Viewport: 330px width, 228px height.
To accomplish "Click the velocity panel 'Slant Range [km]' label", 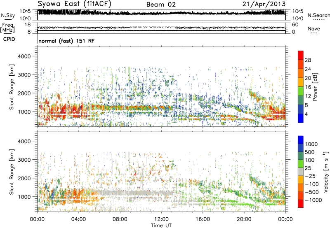I will click(12, 172).
